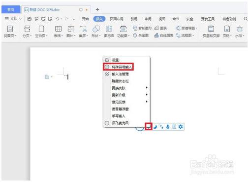Viewport: 249px width, 182px height.
Task: Click the punctuation icon on input method bar
Action: 161,127
